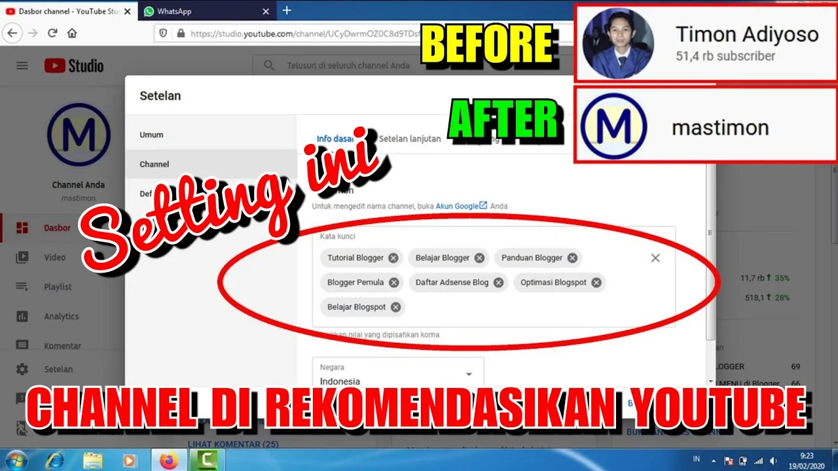Open the Video icon in sidebar
Viewport: 838px width, 471px height.
pyautogui.click(x=22, y=257)
